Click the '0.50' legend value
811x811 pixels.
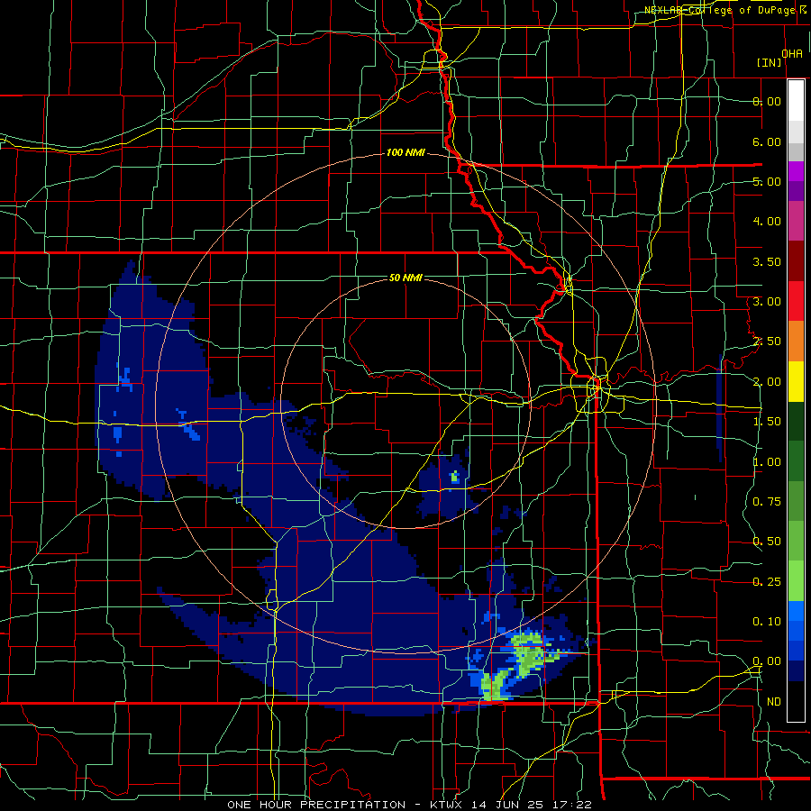point(767,542)
